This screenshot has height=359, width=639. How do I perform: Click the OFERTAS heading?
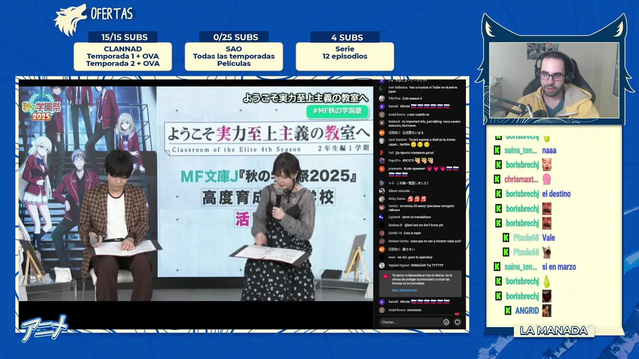(x=112, y=13)
